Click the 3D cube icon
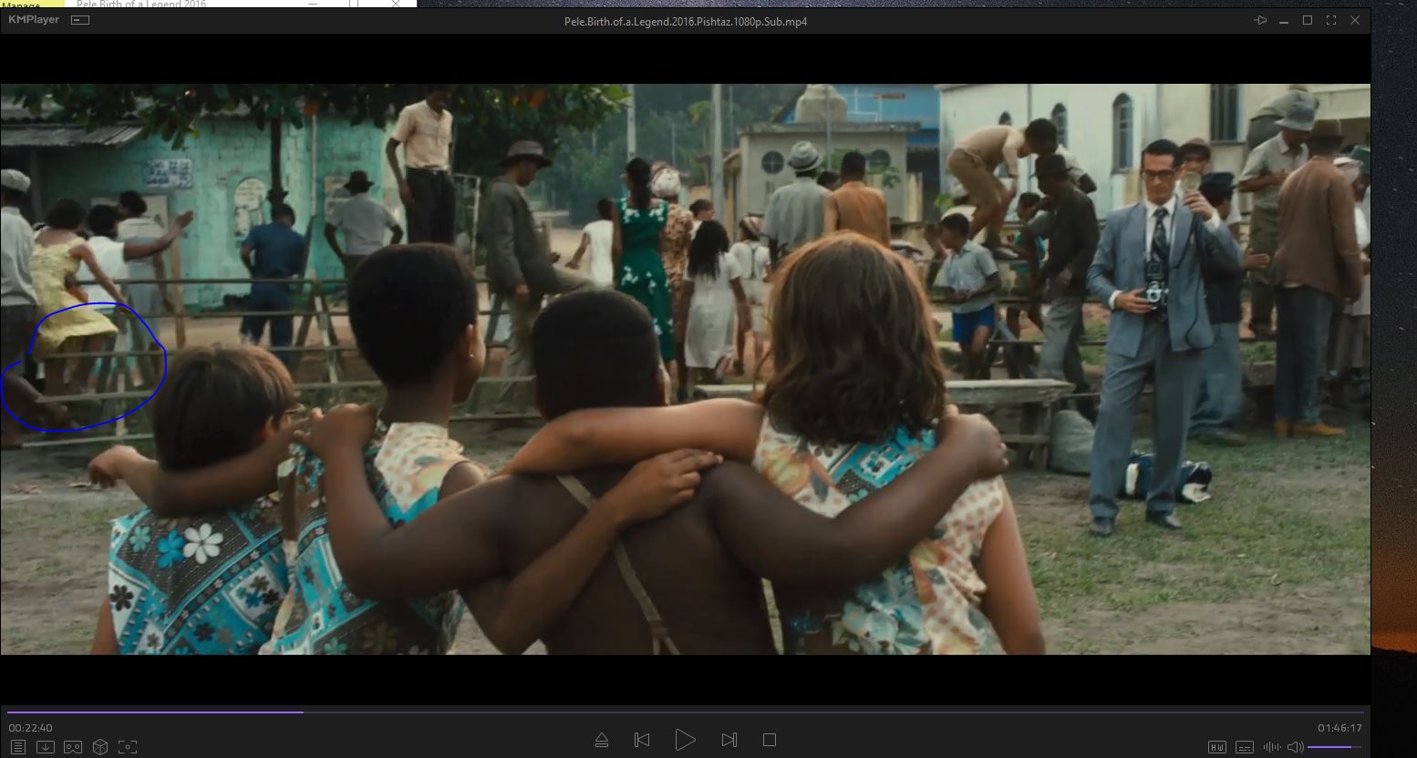 click(100, 747)
